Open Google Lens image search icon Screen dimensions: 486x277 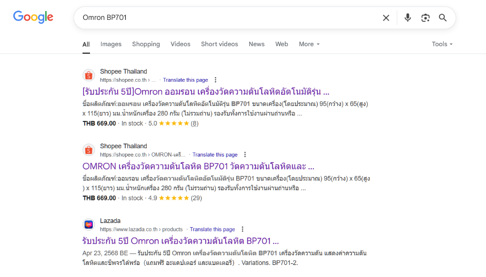425,18
